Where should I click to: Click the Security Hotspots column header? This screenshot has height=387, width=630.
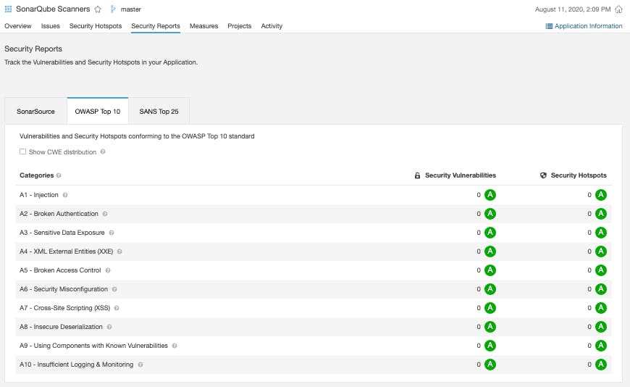pos(579,175)
